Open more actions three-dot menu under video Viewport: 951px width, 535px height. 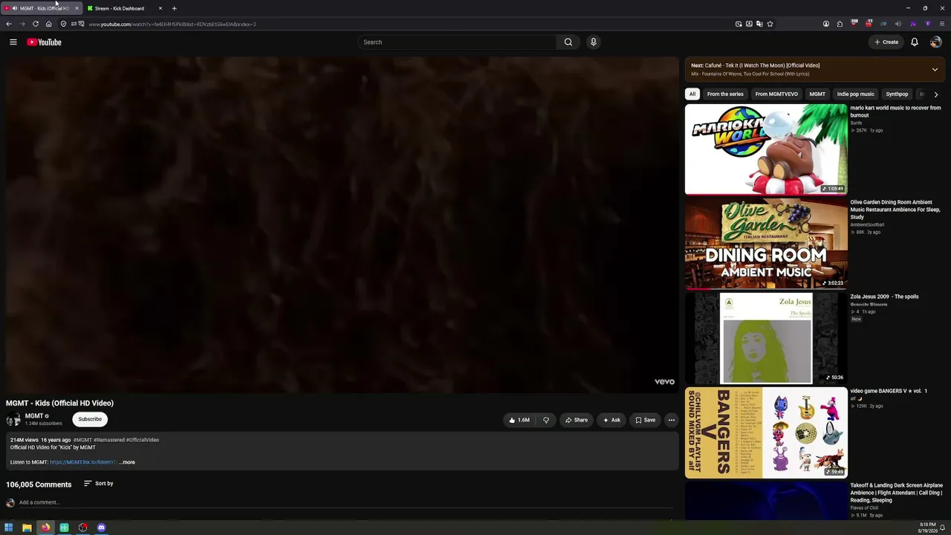tap(671, 420)
